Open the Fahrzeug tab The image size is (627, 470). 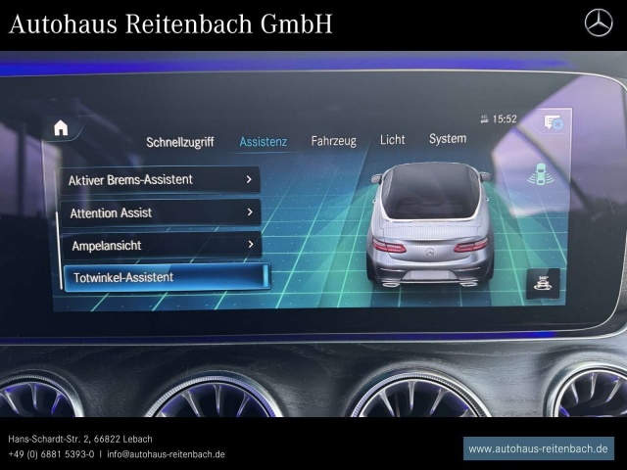[x=333, y=141]
